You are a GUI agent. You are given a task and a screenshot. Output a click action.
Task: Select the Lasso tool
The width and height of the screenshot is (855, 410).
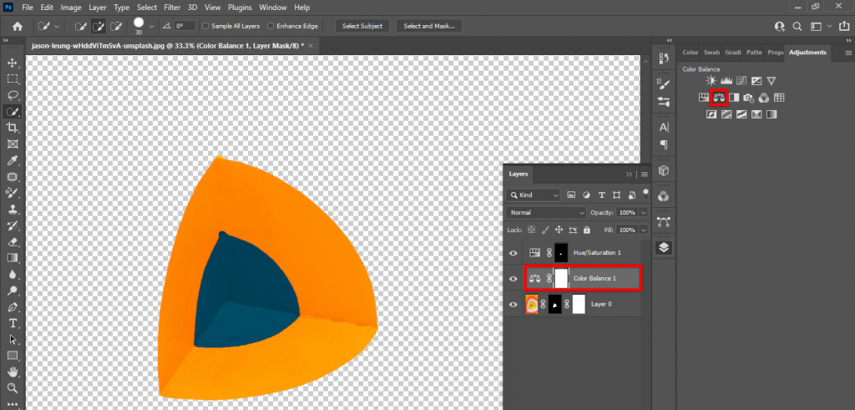point(13,95)
